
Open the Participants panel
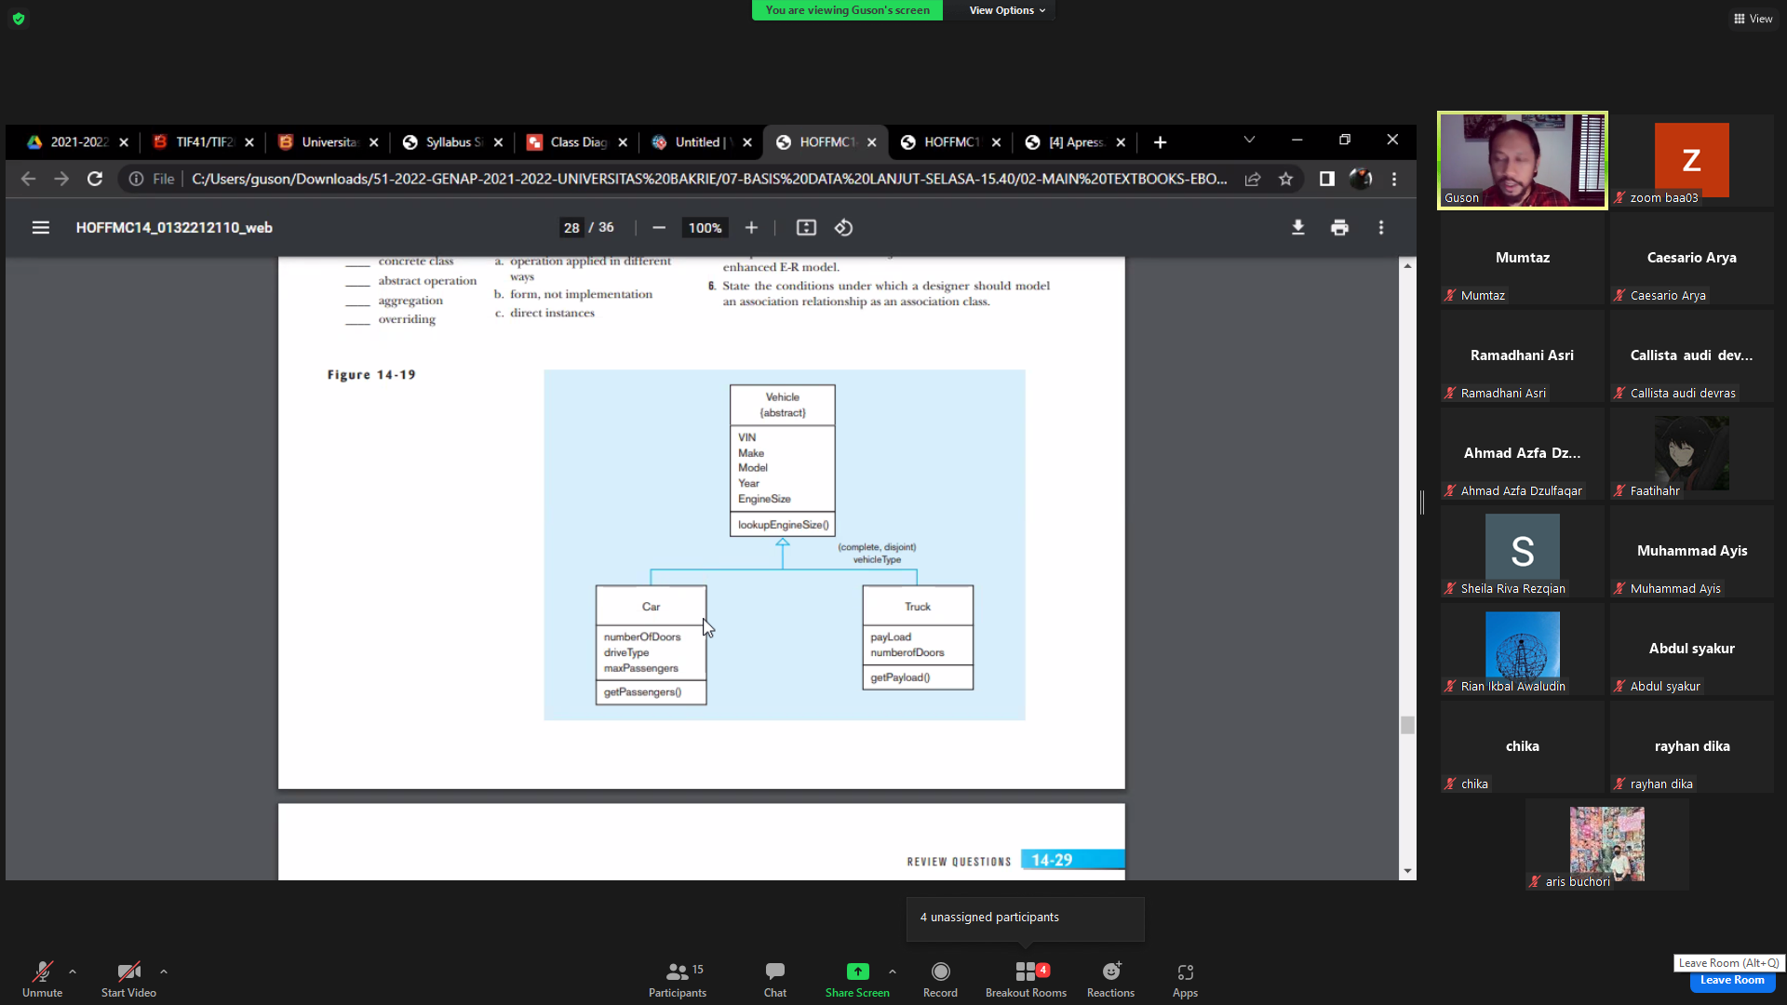point(678,980)
